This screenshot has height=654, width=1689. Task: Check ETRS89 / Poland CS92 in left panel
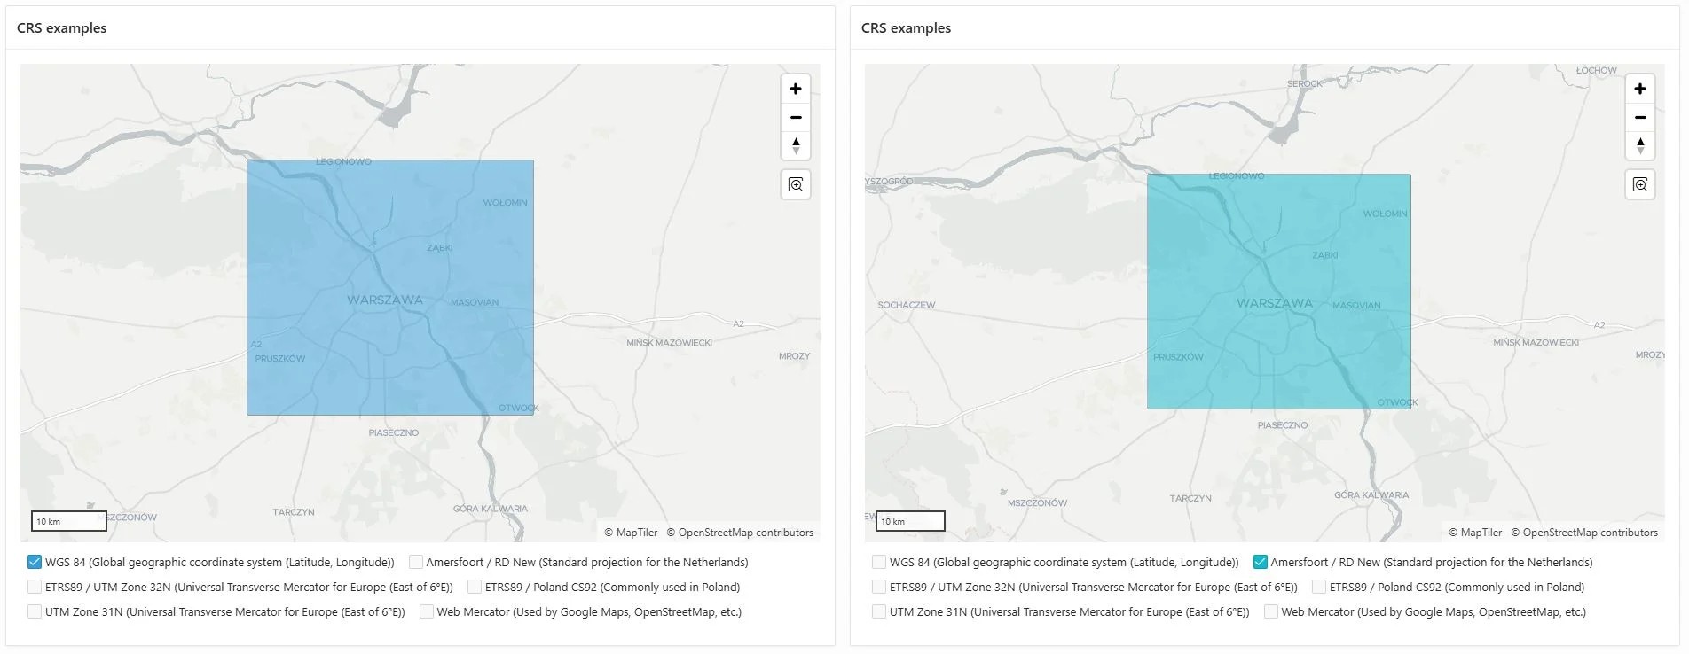tap(475, 587)
